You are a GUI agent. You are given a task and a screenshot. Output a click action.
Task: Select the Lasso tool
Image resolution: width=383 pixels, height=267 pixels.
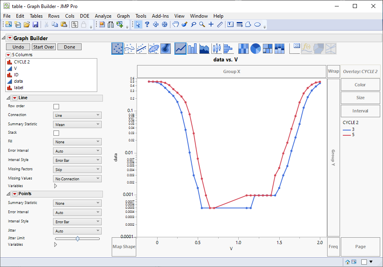point(193,24)
